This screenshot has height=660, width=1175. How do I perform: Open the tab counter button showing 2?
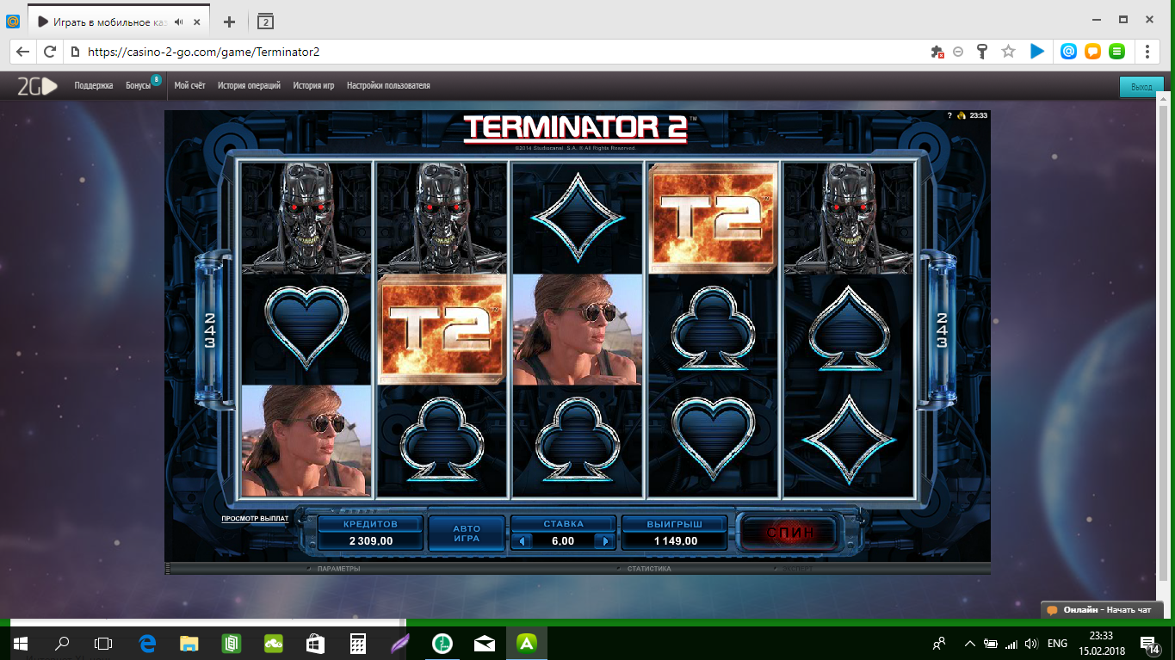tap(266, 22)
